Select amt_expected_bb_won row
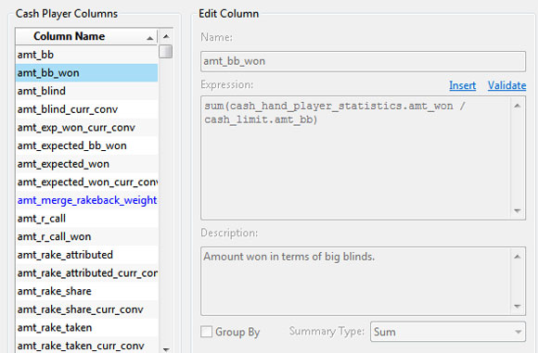 tap(87, 145)
